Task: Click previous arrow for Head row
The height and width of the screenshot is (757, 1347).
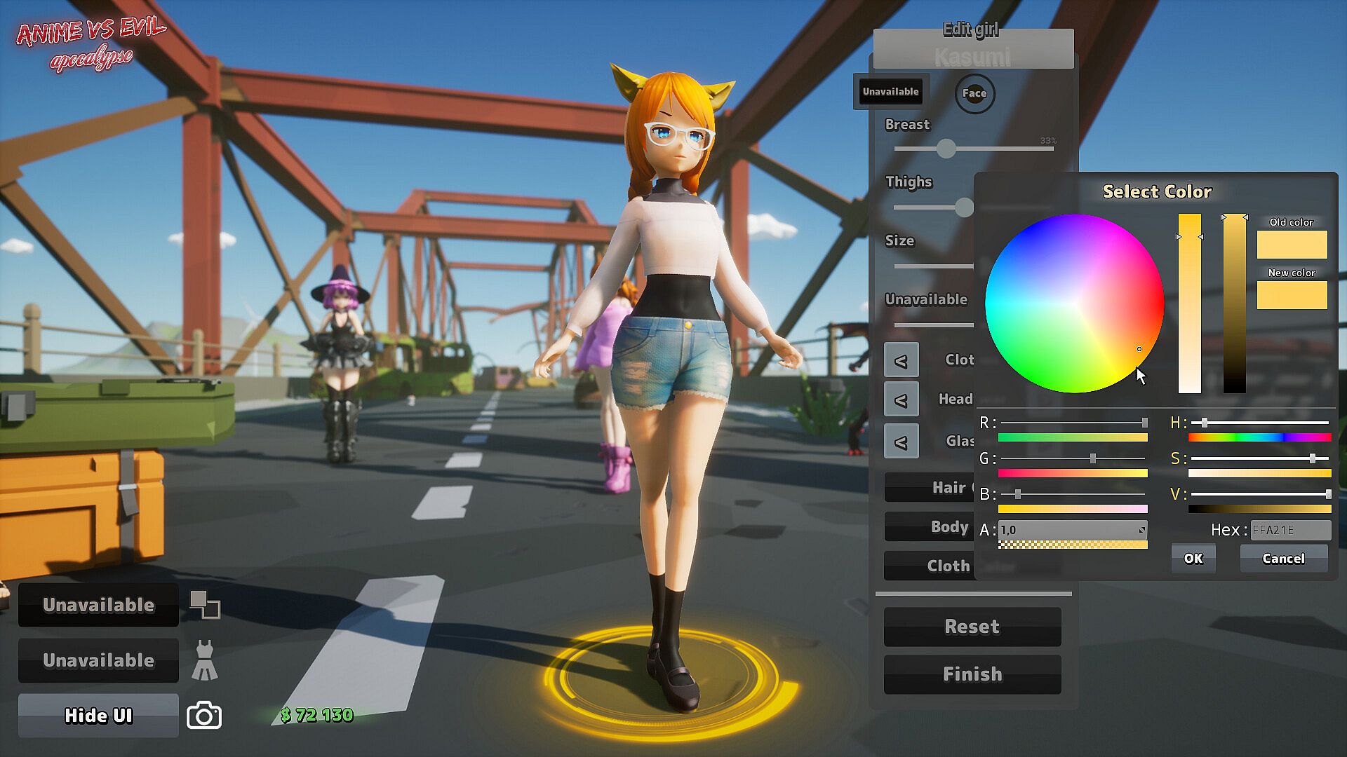Action: point(901,400)
